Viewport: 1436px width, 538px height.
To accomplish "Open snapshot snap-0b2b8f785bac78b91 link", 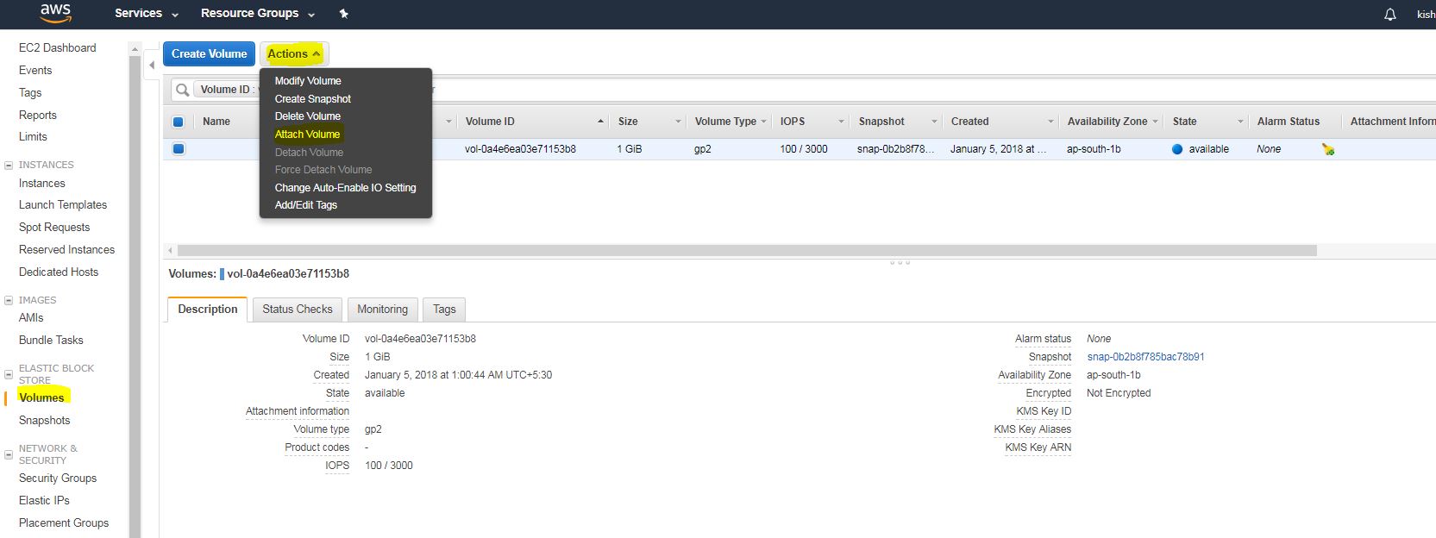I will click(1145, 357).
